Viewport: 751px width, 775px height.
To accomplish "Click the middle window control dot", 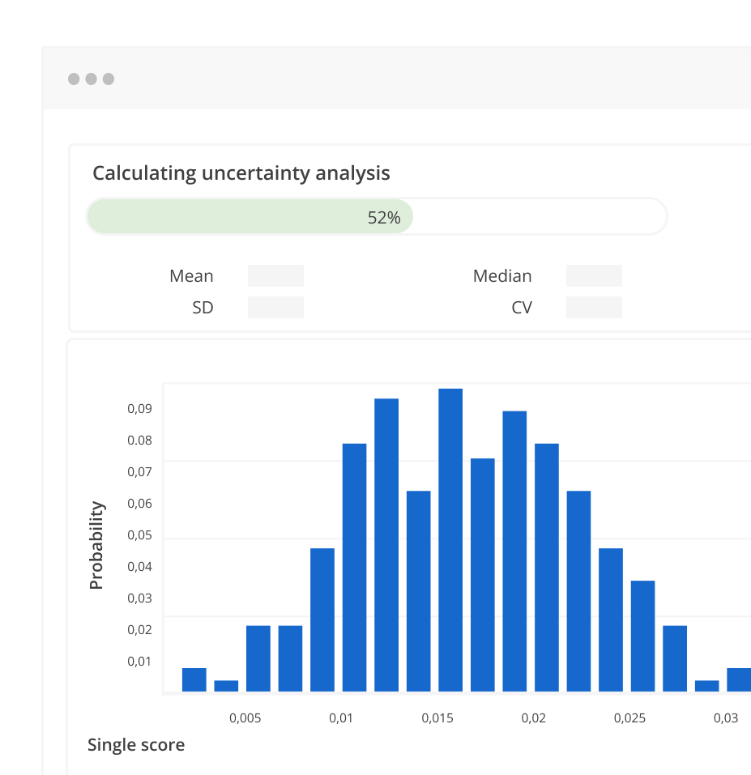I will 90,79.
